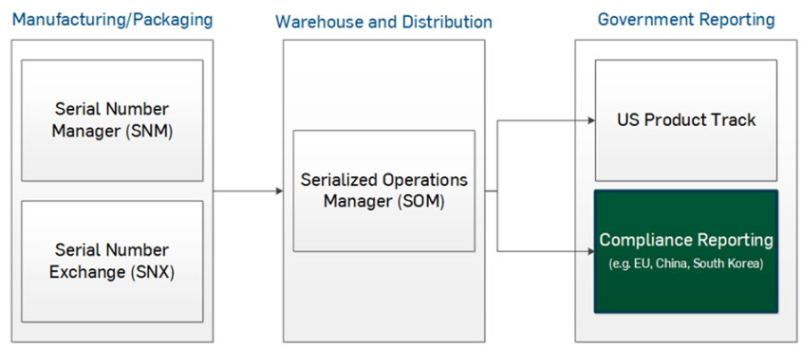Click empty space below the SOM box
The image size is (801, 345).
383,296
